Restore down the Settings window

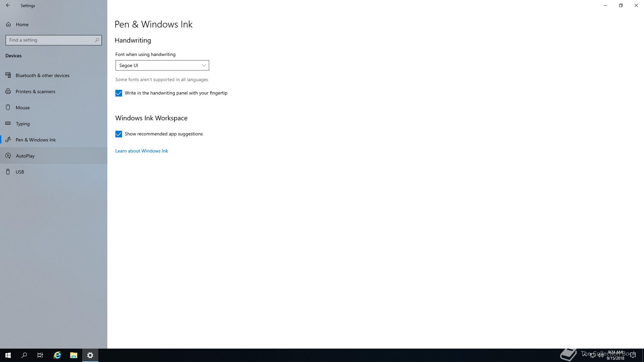621,5
